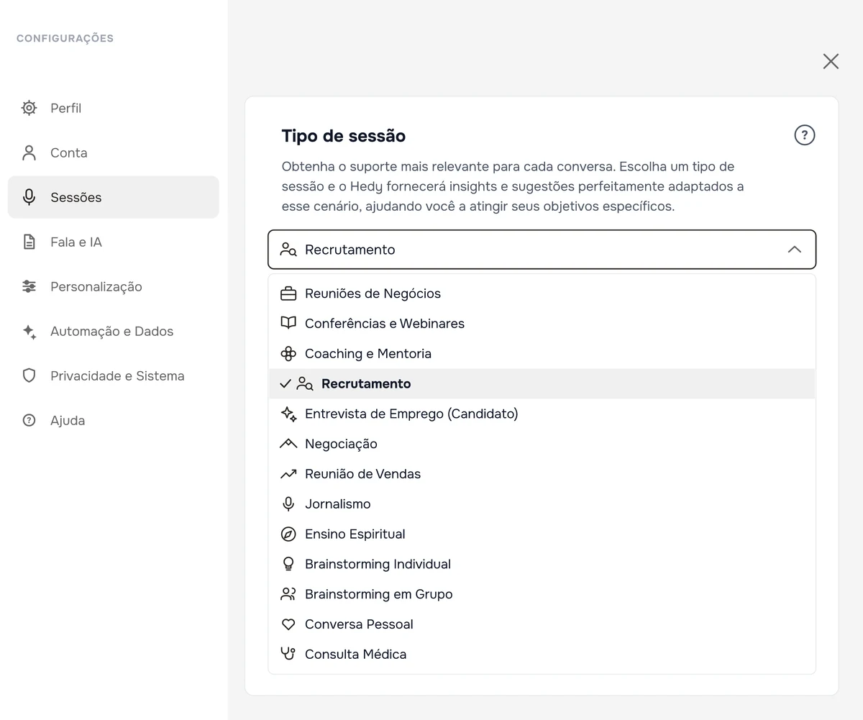Click the chevron-up arrow in the session dropdown

[794, 250]
